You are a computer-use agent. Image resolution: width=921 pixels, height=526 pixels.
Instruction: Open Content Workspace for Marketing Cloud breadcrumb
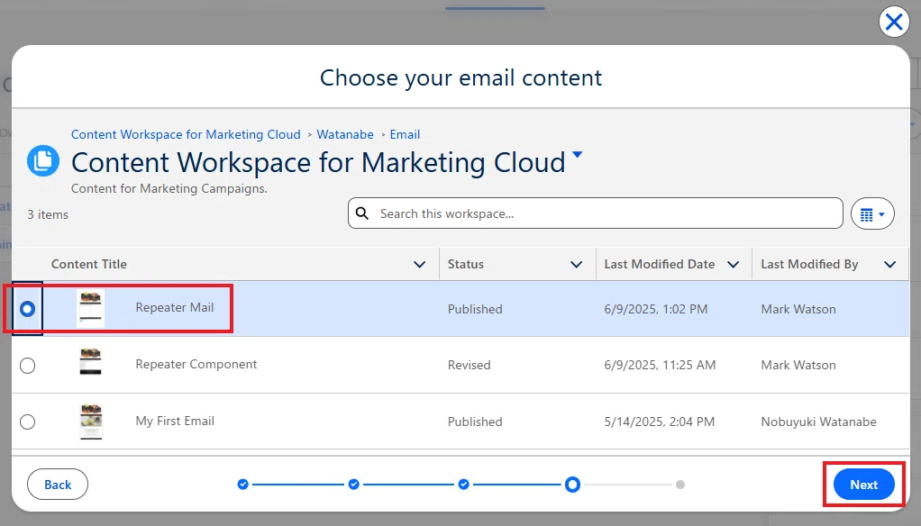[x=186, y=134]
